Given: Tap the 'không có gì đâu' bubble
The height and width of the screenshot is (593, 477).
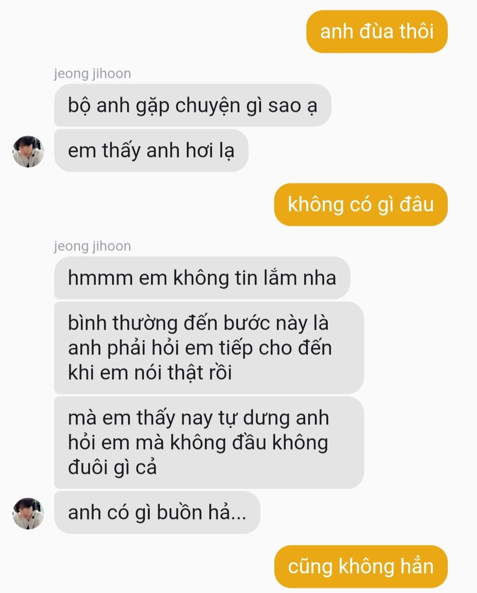Looking at the screenshot, I should (361, 204).
